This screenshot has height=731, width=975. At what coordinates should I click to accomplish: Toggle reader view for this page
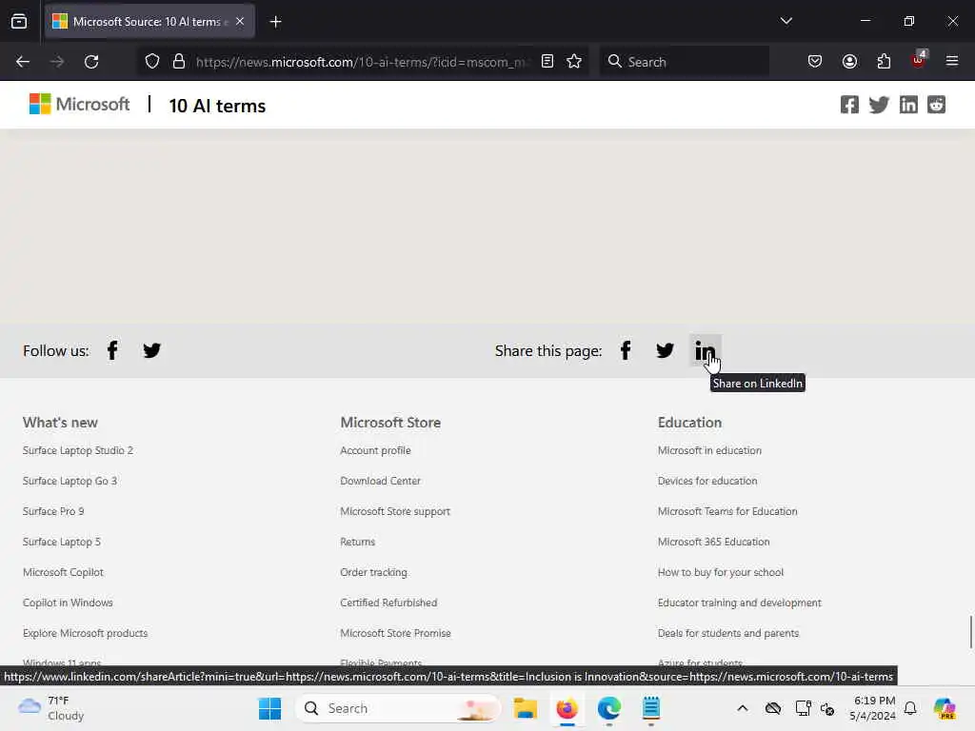coord(547,61)
